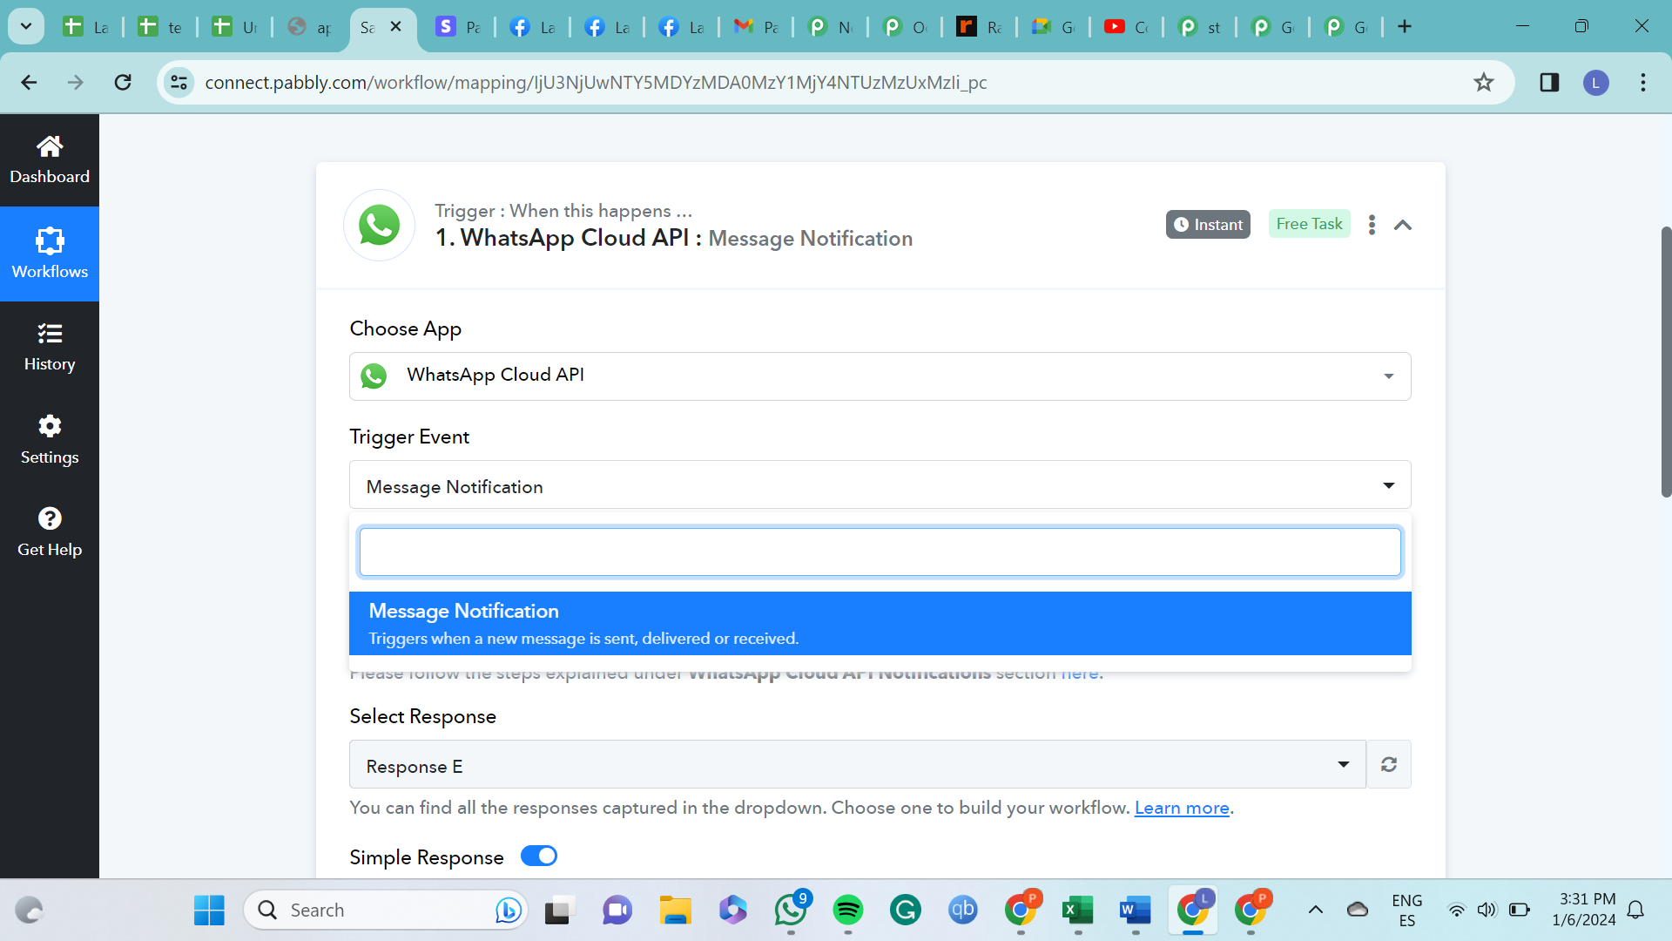Switch to the globe icon 'ap' tab
Image resolution: width=1672 pixels, height=941 pixels.
click(x=309, y=27)
